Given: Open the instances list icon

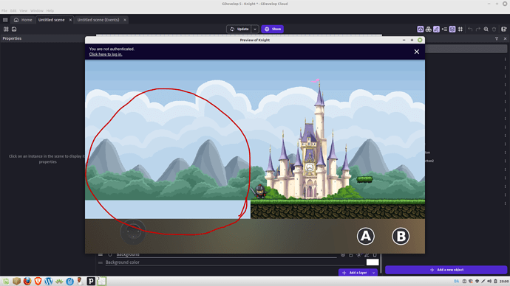Looking at the screenshot, I should pos(444,29).
